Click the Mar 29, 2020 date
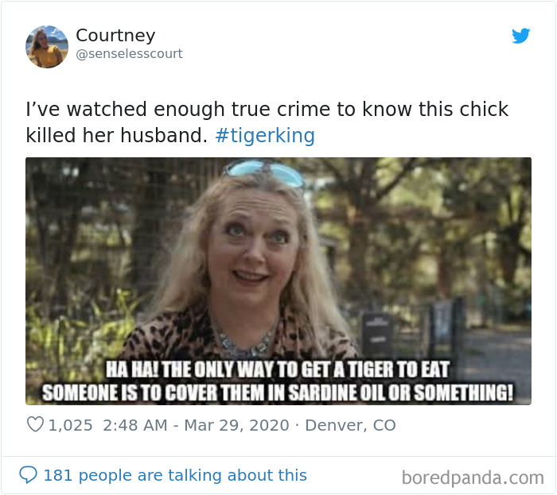The height and width of the screenshot is (495, 557). tap(236, 425)
